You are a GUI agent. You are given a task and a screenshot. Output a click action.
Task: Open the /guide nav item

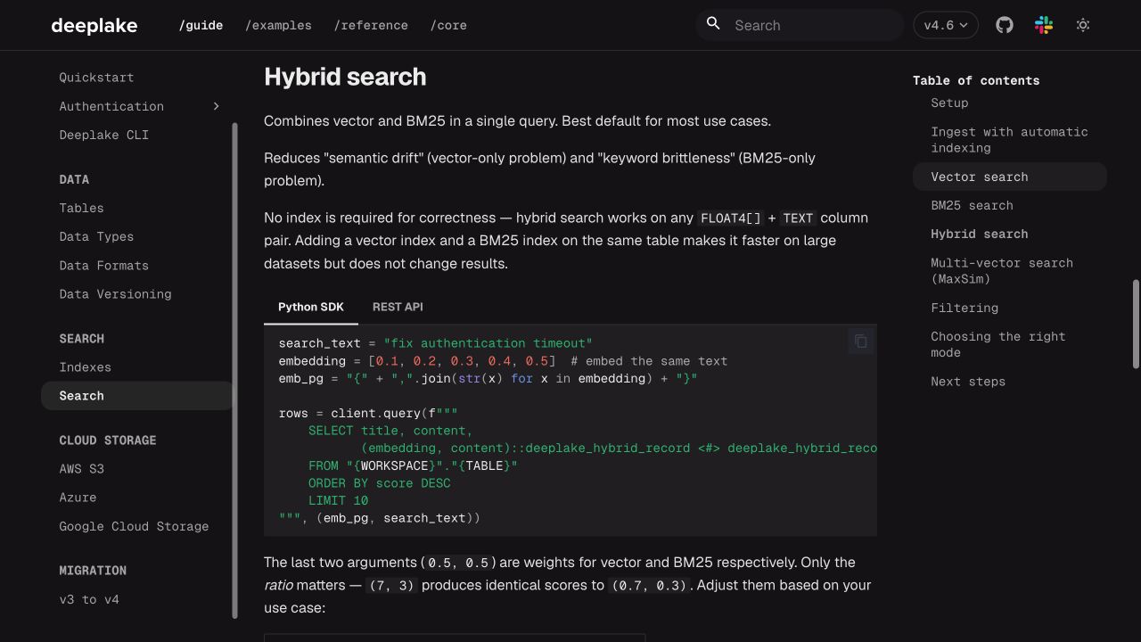pyautogui.click(x=201, y=25)
